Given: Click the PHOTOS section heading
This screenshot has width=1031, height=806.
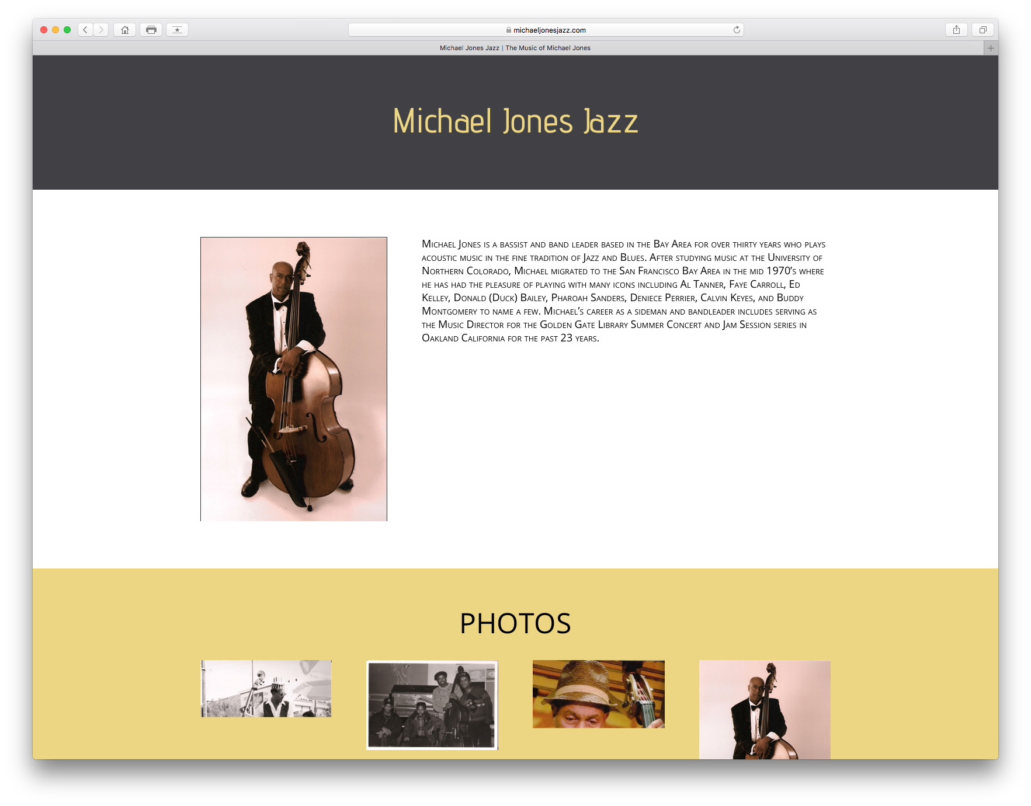Looking at the screenshot, I should pos(515,623).
